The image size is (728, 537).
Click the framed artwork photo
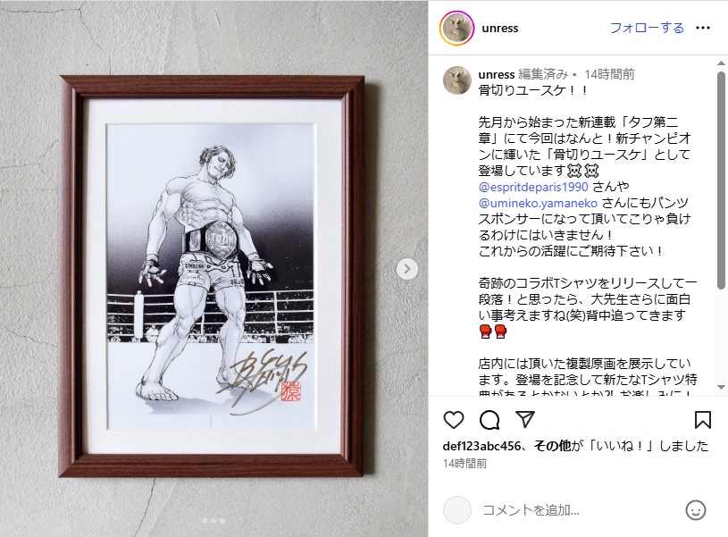point(213,276)
